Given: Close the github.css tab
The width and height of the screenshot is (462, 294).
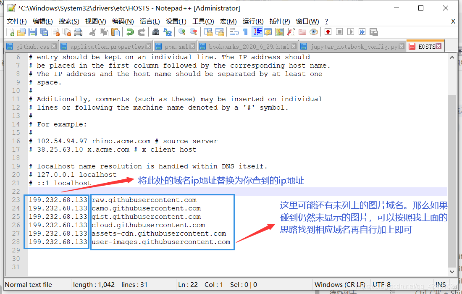Looking at the screenshot, I should click(54, 46).
